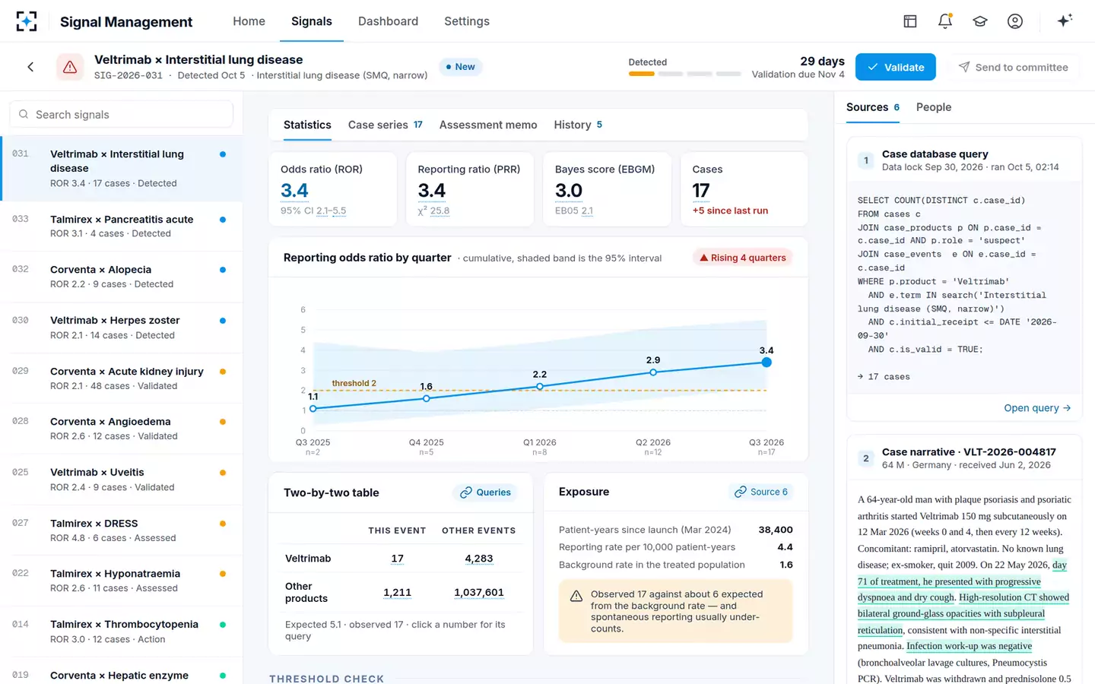Open Settings in top navigation
Image resolution: width=1095 pixels, height=684 pixels.
467,21
